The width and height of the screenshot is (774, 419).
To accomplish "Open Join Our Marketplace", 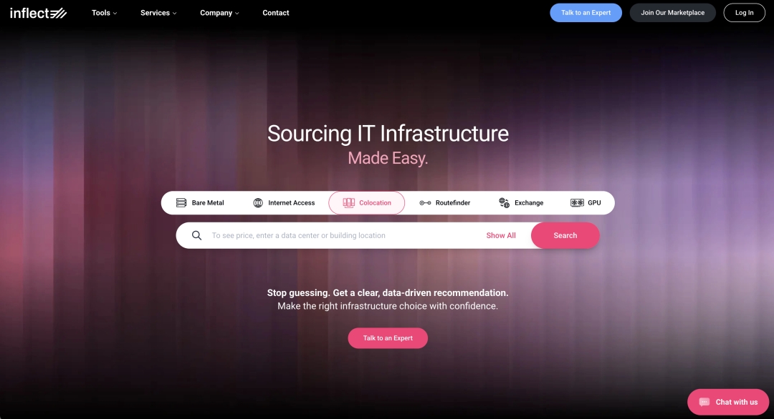I will pos(672,13).
